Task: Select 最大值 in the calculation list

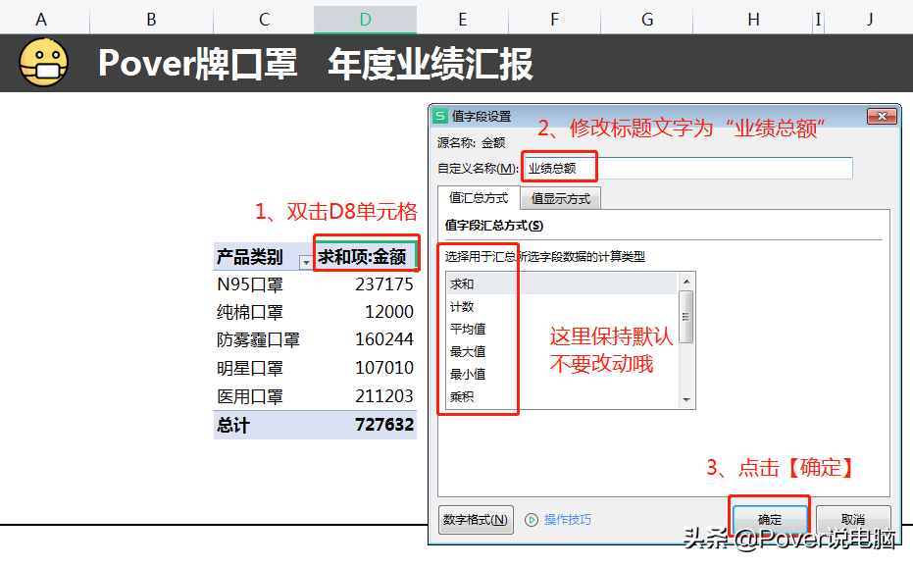Action: tap(562, 352)
